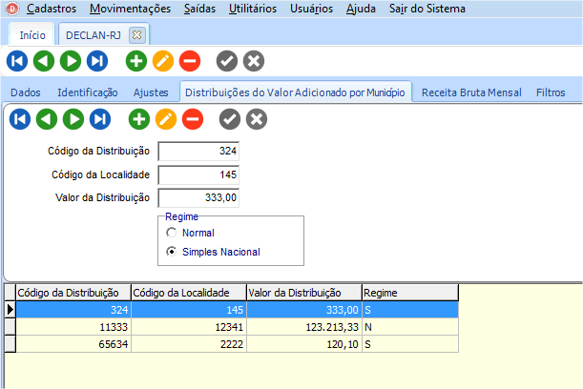Switch to the Filtros tab
This screenshot has width=583, height=389.
(551, 92)
